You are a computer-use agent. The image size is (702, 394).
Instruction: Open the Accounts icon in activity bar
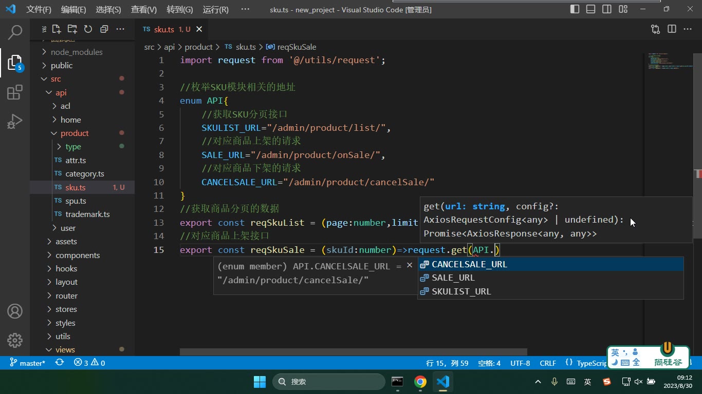click(15, 311)
